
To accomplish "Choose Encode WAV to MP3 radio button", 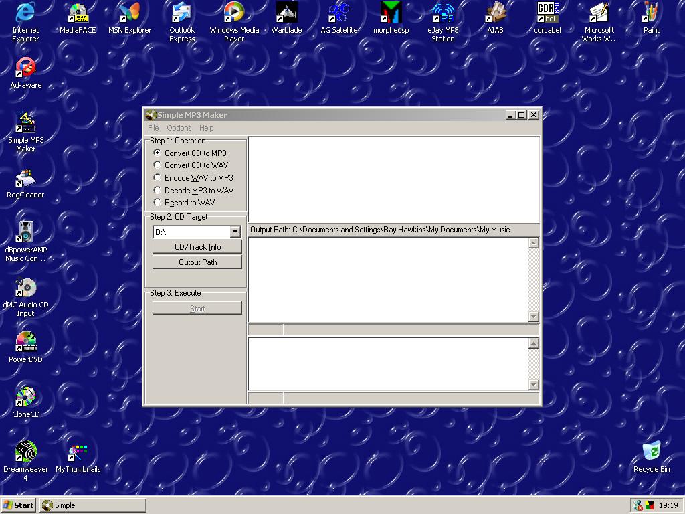I will (x=158, y=178).
